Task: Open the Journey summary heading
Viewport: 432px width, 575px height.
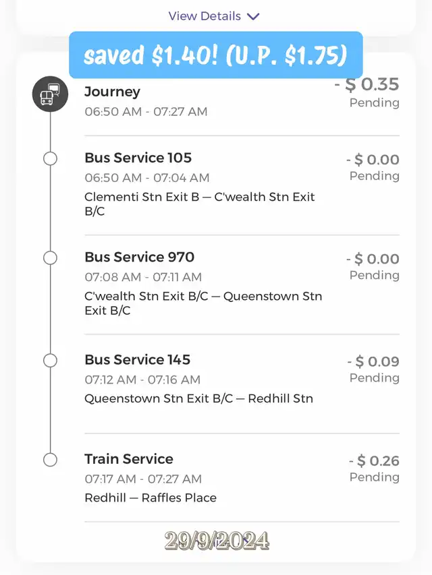Action: pyautogui.click(x=113, y=92)
